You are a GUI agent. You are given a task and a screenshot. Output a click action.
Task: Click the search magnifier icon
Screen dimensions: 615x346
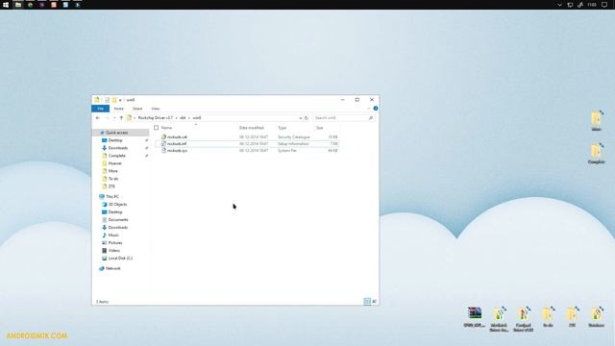[371, 117]
